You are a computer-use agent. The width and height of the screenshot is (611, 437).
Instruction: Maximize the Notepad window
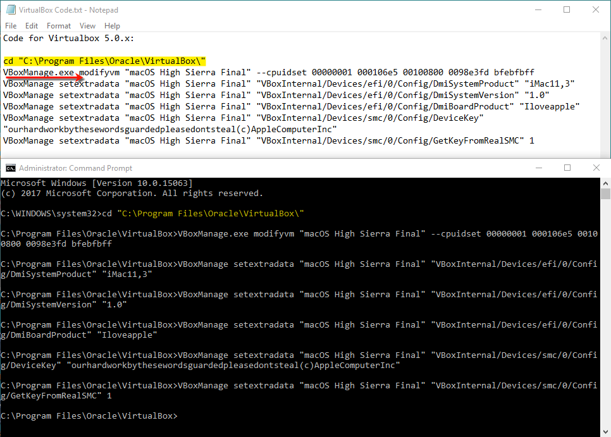pos(567,9)
